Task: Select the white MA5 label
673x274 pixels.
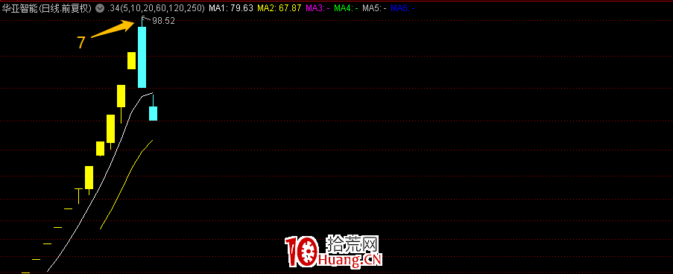Action: coord(374,8)
